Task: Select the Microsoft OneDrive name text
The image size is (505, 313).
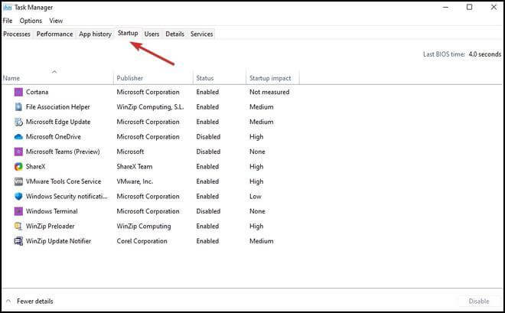Action: [x=54, y=137]
